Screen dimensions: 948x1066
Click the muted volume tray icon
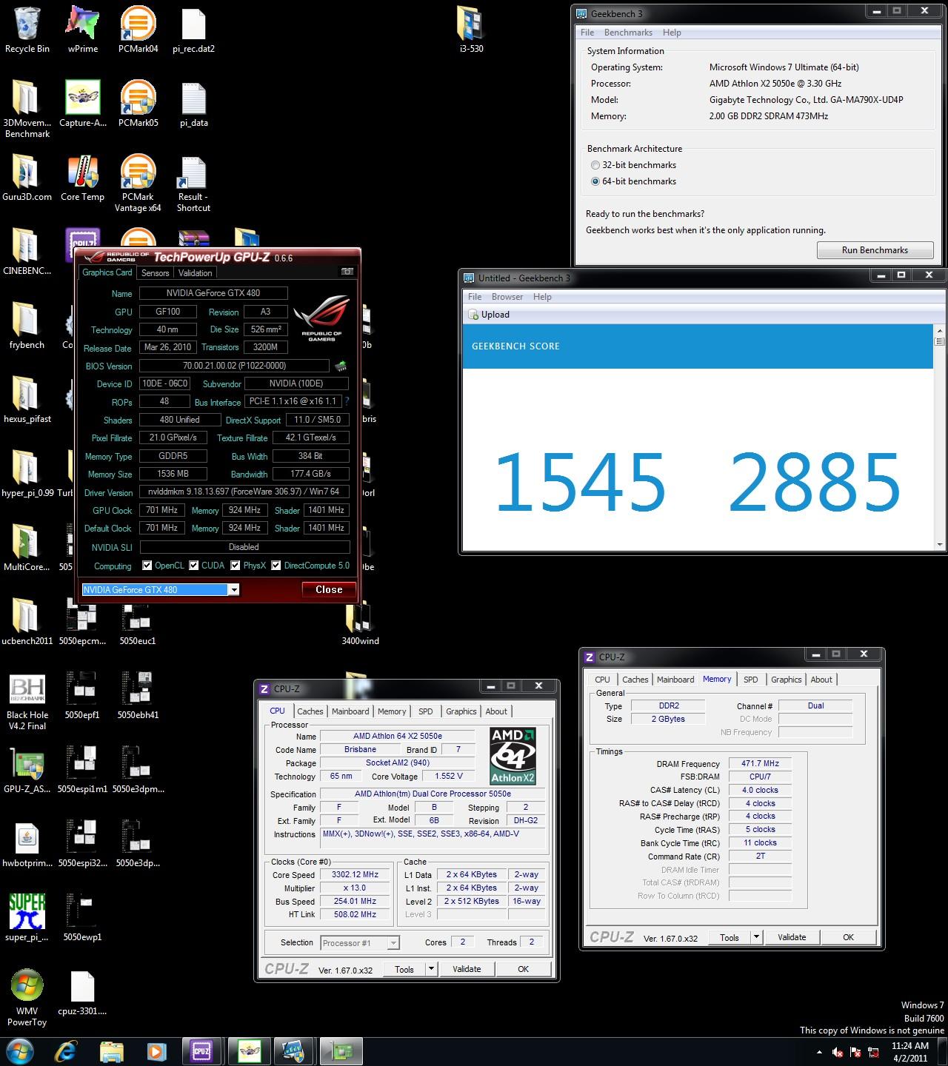click(838, 1052)
